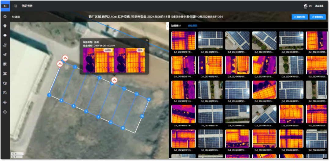This screenshot has height=161, width=330.
Task: Click the 3D cube icon in sidebar
Action: click(5, 83)
